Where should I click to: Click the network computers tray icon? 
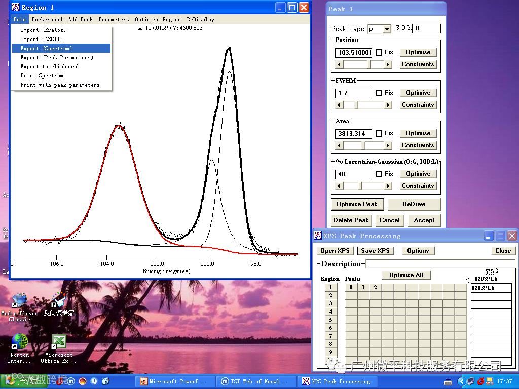tap(470, 381)
